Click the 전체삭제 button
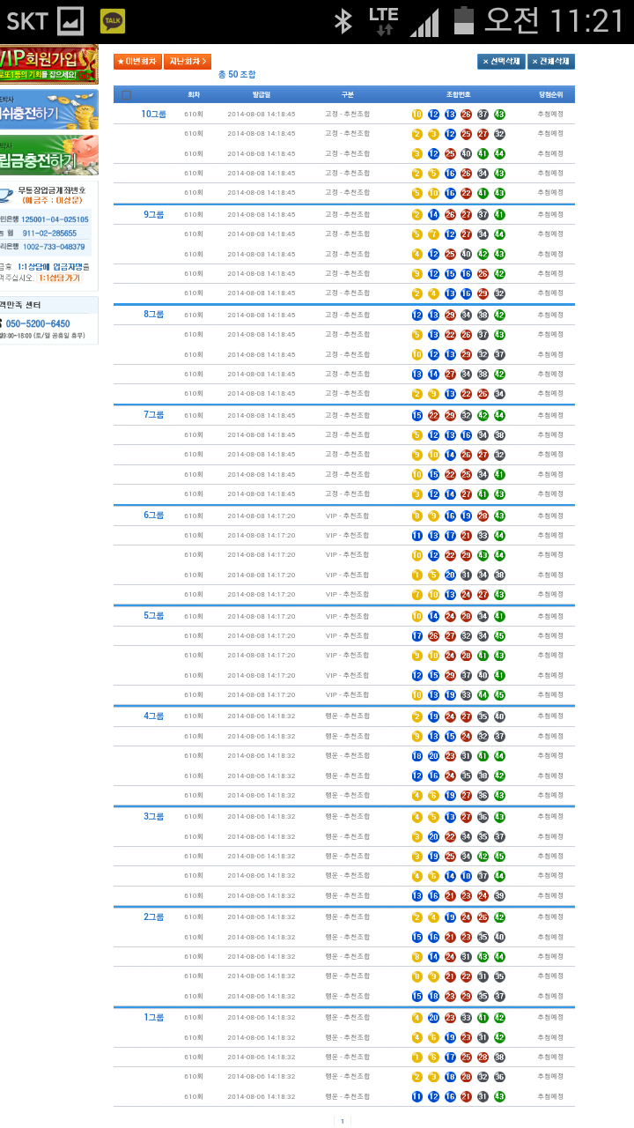Image resolution: width=634 pixels, height=1128 pixels. pos(551,62)
